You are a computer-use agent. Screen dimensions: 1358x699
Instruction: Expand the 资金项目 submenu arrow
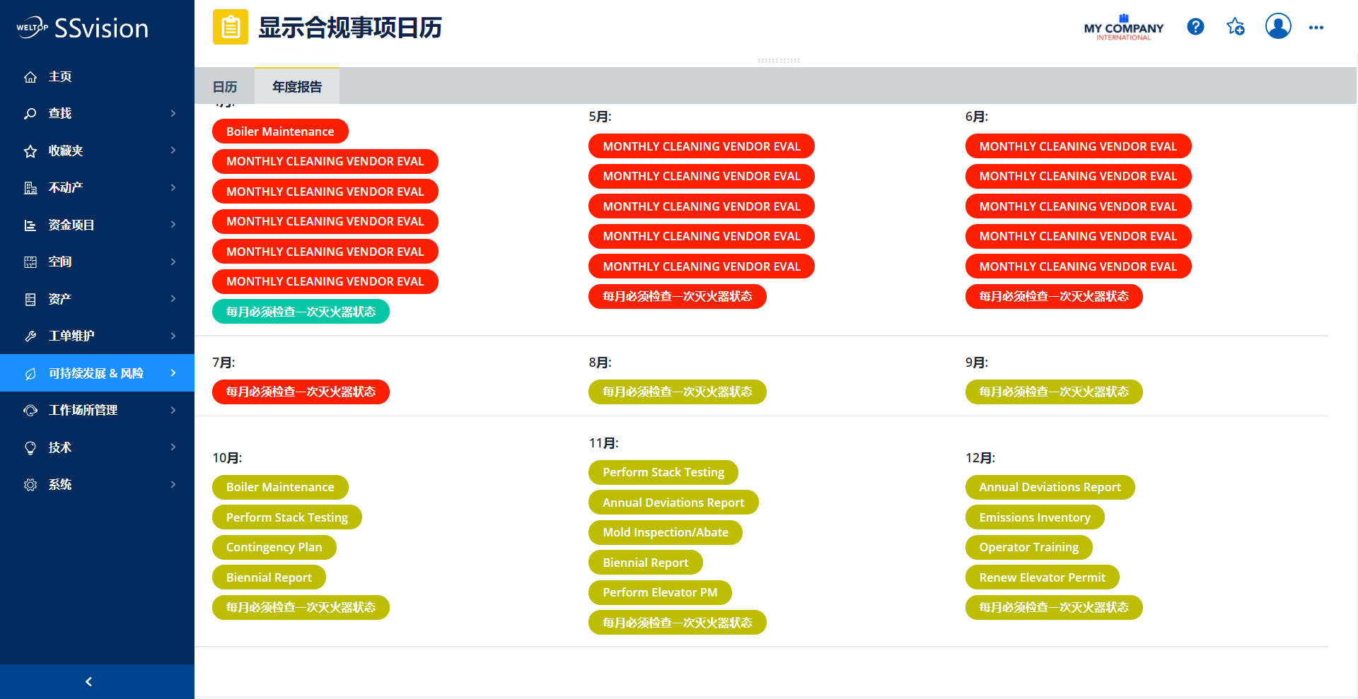click(x=173, y=225)
